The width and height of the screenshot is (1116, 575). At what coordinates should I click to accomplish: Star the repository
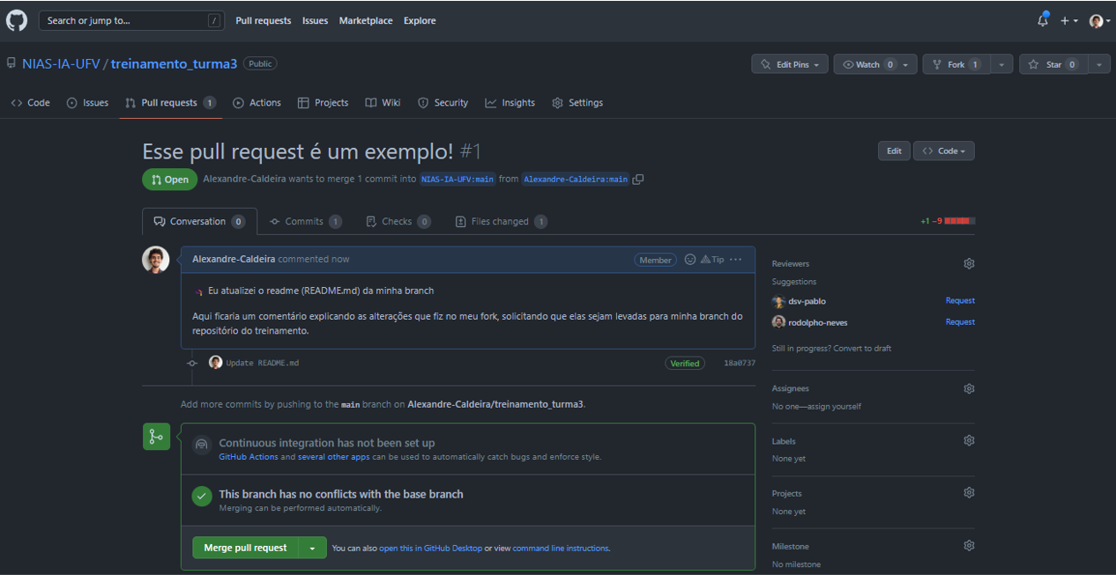coord(1053,64)
